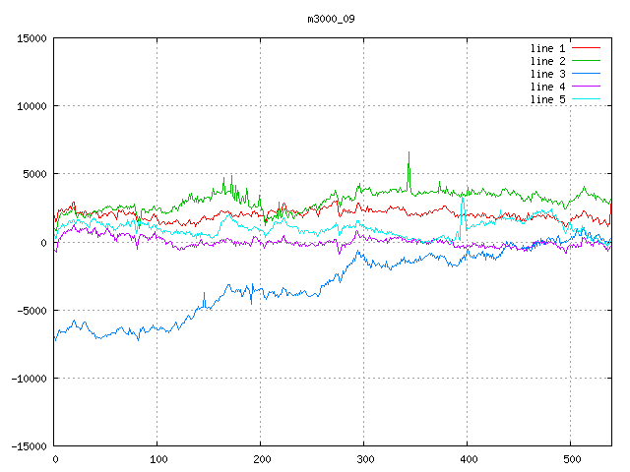Select the 'line 5' legend label
Screen dimensions: 630x472
click(547, 99)
